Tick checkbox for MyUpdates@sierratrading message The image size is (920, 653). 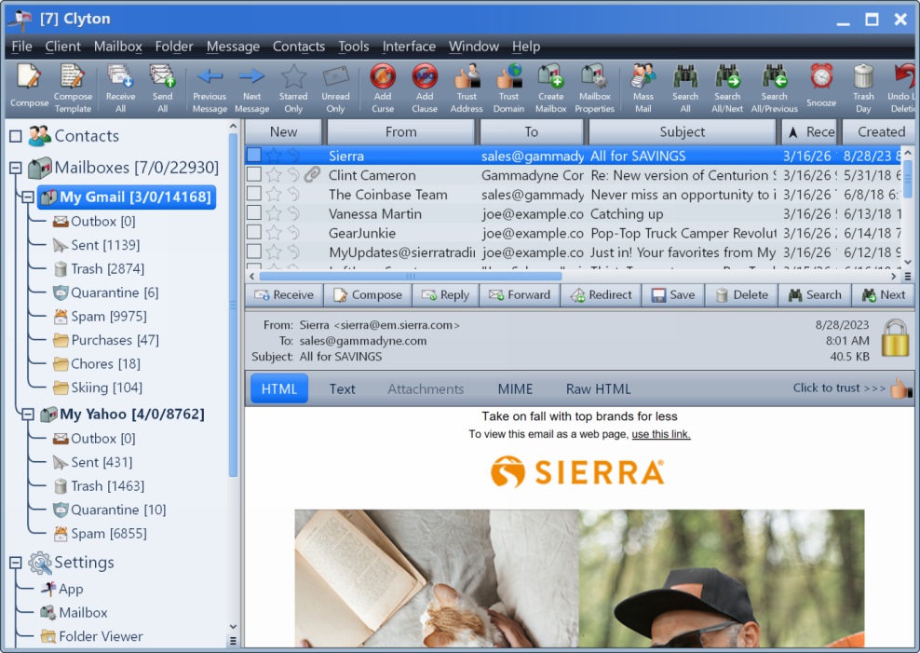click(253, 252)
